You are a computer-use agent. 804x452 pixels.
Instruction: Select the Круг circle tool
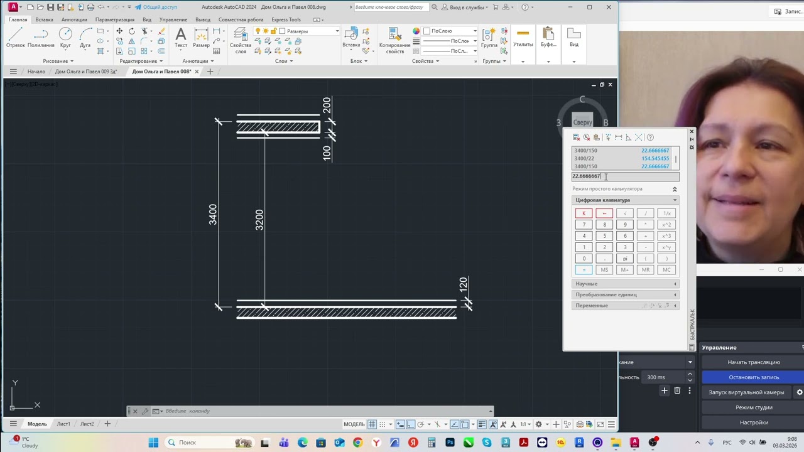click(x=65, y=38)
